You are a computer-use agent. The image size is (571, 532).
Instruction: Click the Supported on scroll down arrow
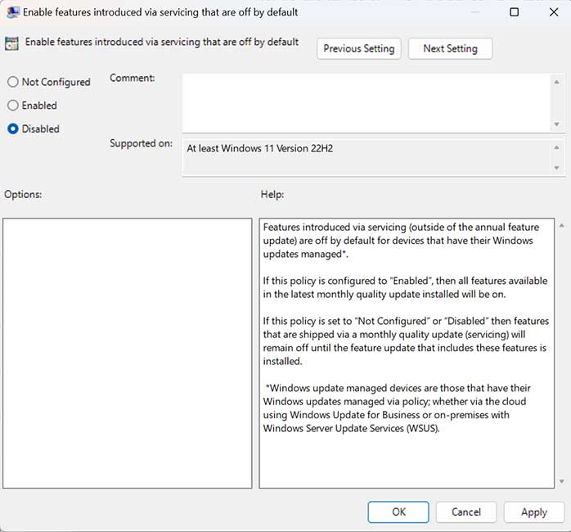click(x=556, y=168)
